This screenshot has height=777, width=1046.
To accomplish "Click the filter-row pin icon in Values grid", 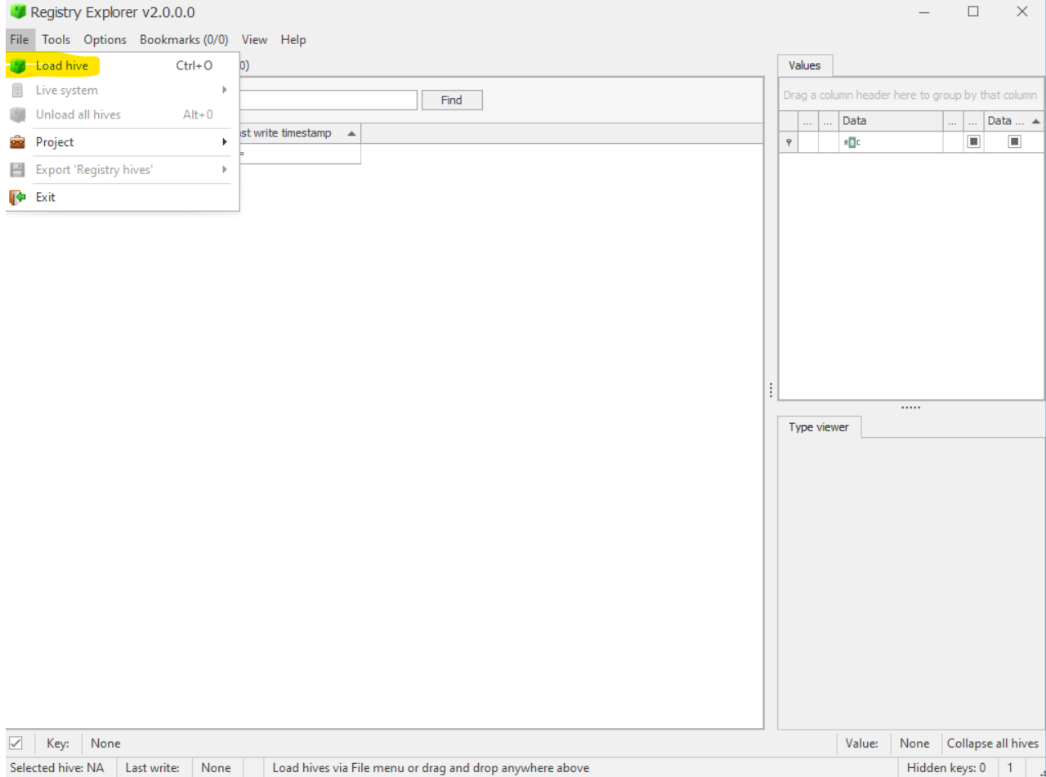I will coord(789,142).
